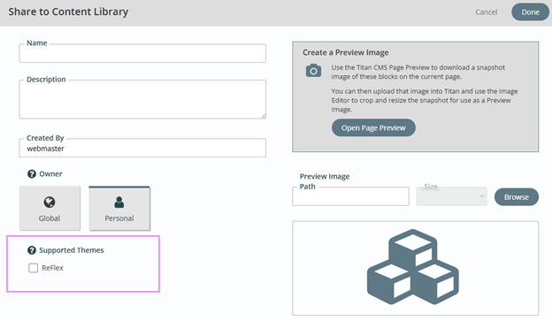
Task: Browse for a preview image
Action: pos(517,197)
